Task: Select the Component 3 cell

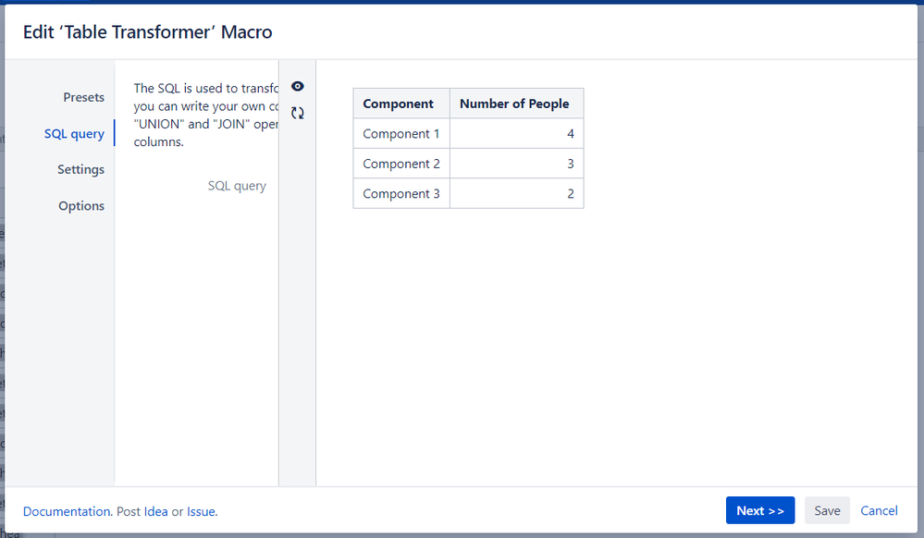Action: pyautogui.click(x=402, y=194)
